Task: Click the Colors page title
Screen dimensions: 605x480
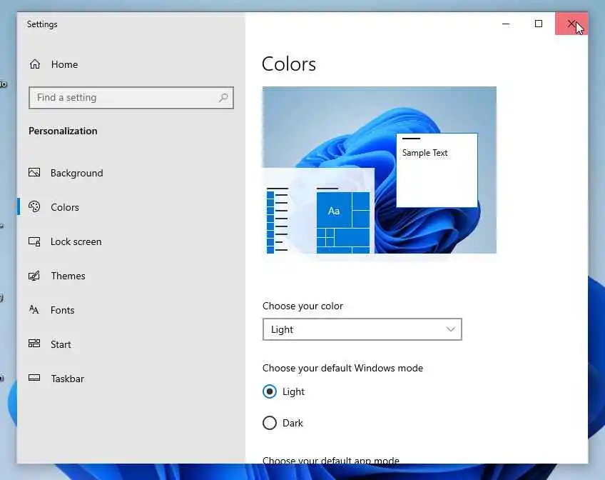Action: click(289, 64)
